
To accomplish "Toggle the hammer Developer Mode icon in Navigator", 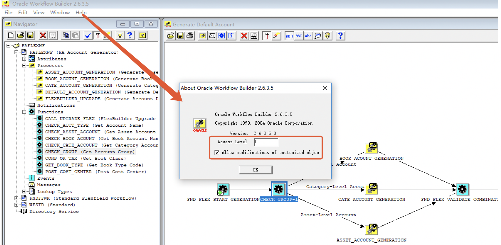I will [98, 35].
